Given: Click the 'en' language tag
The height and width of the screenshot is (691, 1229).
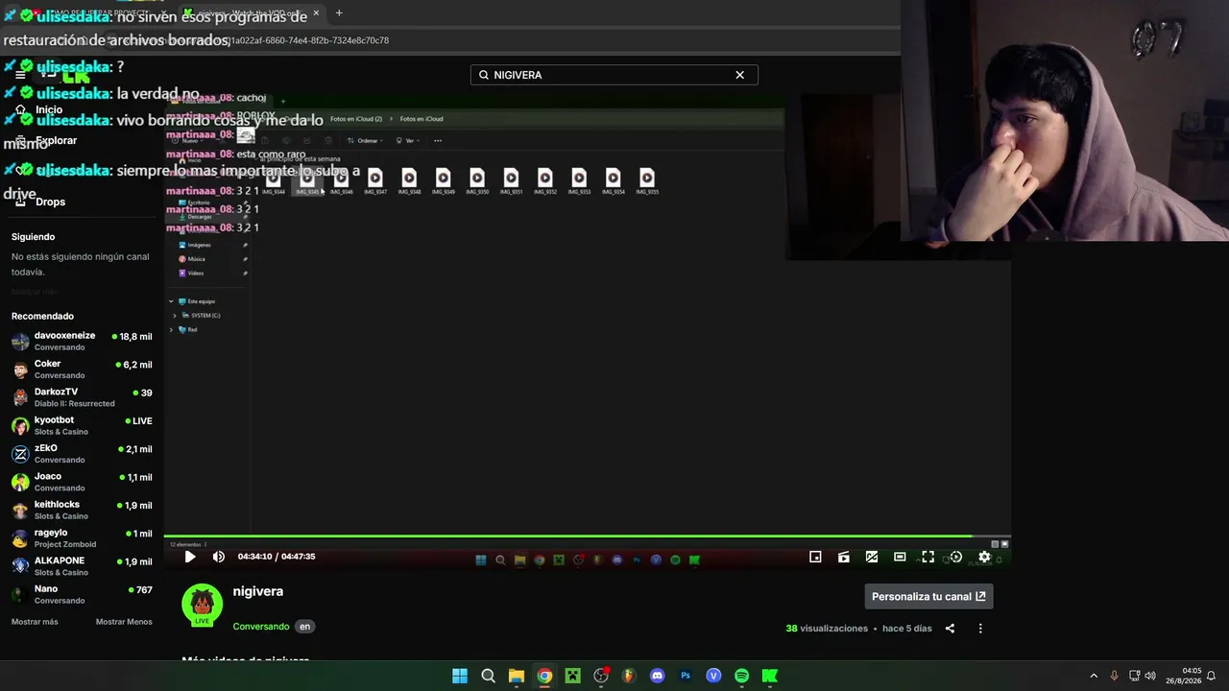Looking at the screenshot, I should pyautogui.click(x=304, y=627).
